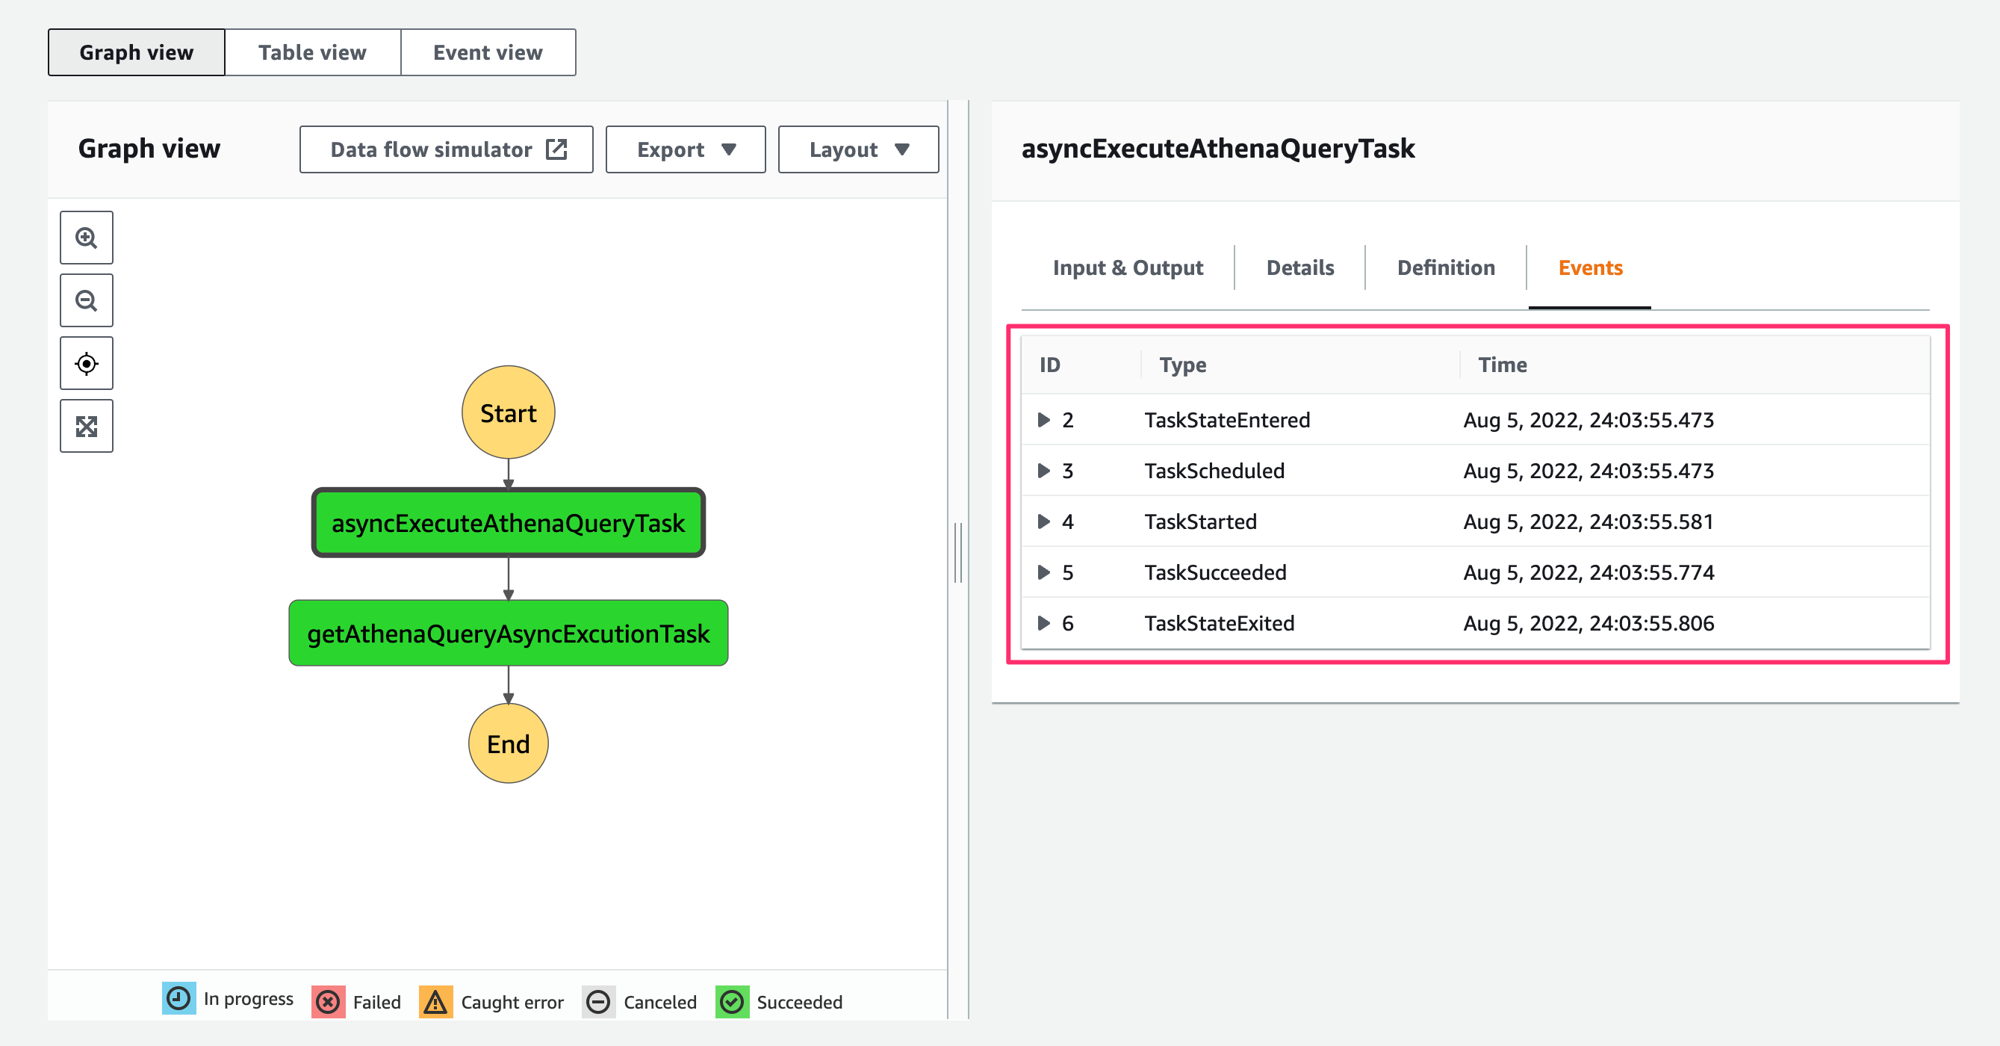Screen dimensions: 2000x1046
Task: Center the graph with the target icon
Action: 86,363
